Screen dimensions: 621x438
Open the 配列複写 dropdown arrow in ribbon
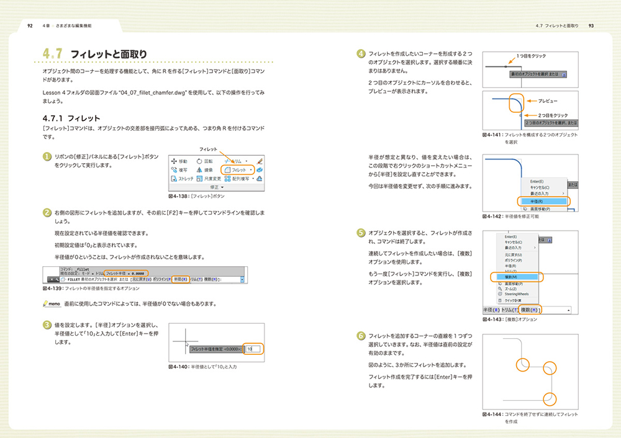point(253,179)
